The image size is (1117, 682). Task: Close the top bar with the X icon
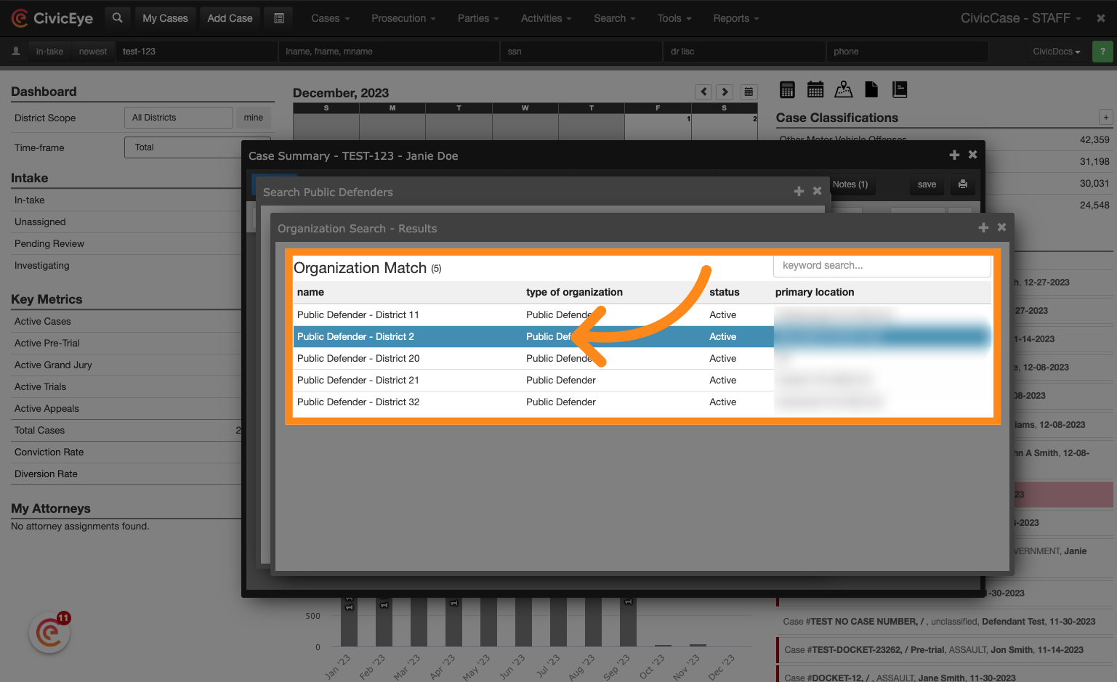1100,18
